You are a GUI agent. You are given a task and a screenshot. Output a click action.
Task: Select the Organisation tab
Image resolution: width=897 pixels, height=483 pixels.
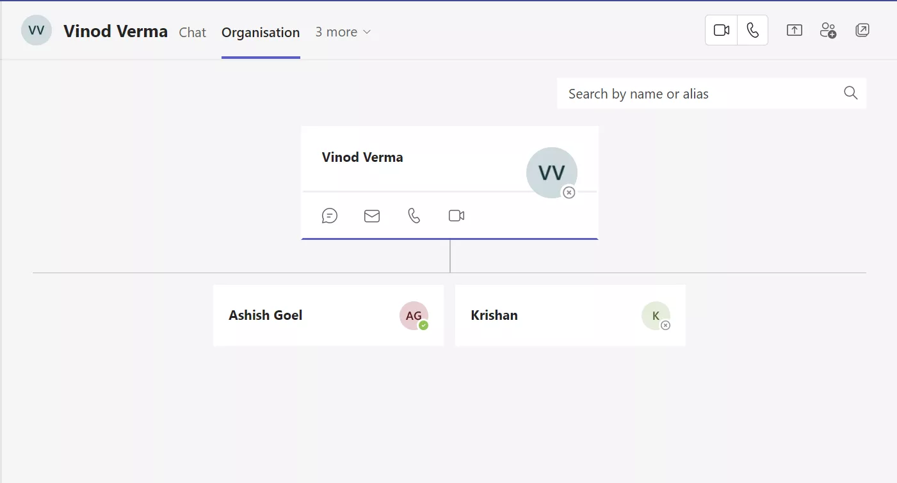coord(261,32)
